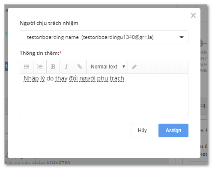Click the Hủy cancel button
Image resolution: width=212 pixels, height=169 pixels.
[142, 130]
